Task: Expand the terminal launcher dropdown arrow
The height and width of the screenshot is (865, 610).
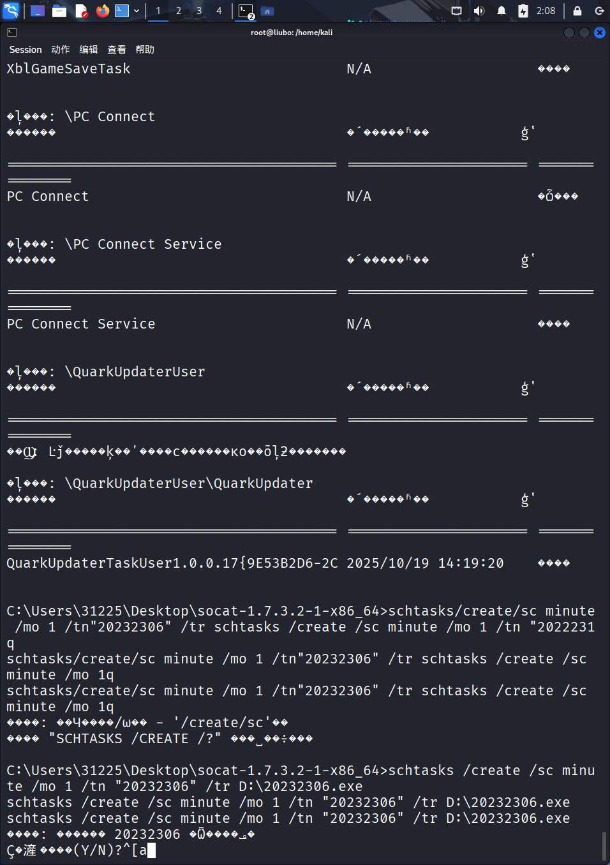Action: click(x=137, y=11)
